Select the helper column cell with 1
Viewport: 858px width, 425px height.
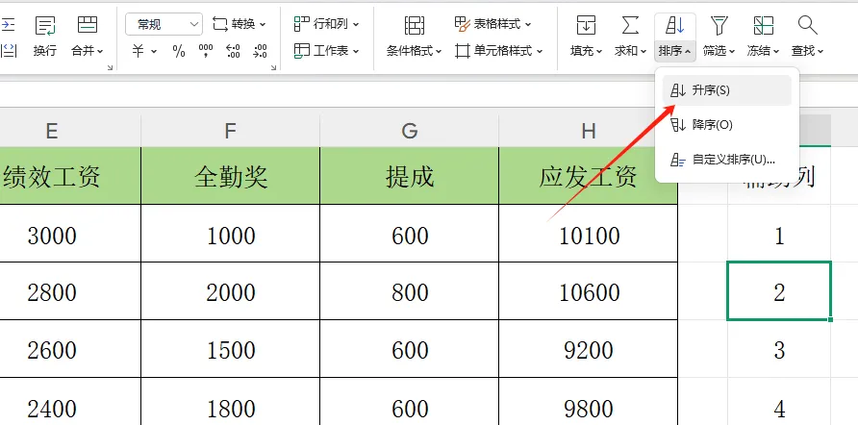pos(779,234)
